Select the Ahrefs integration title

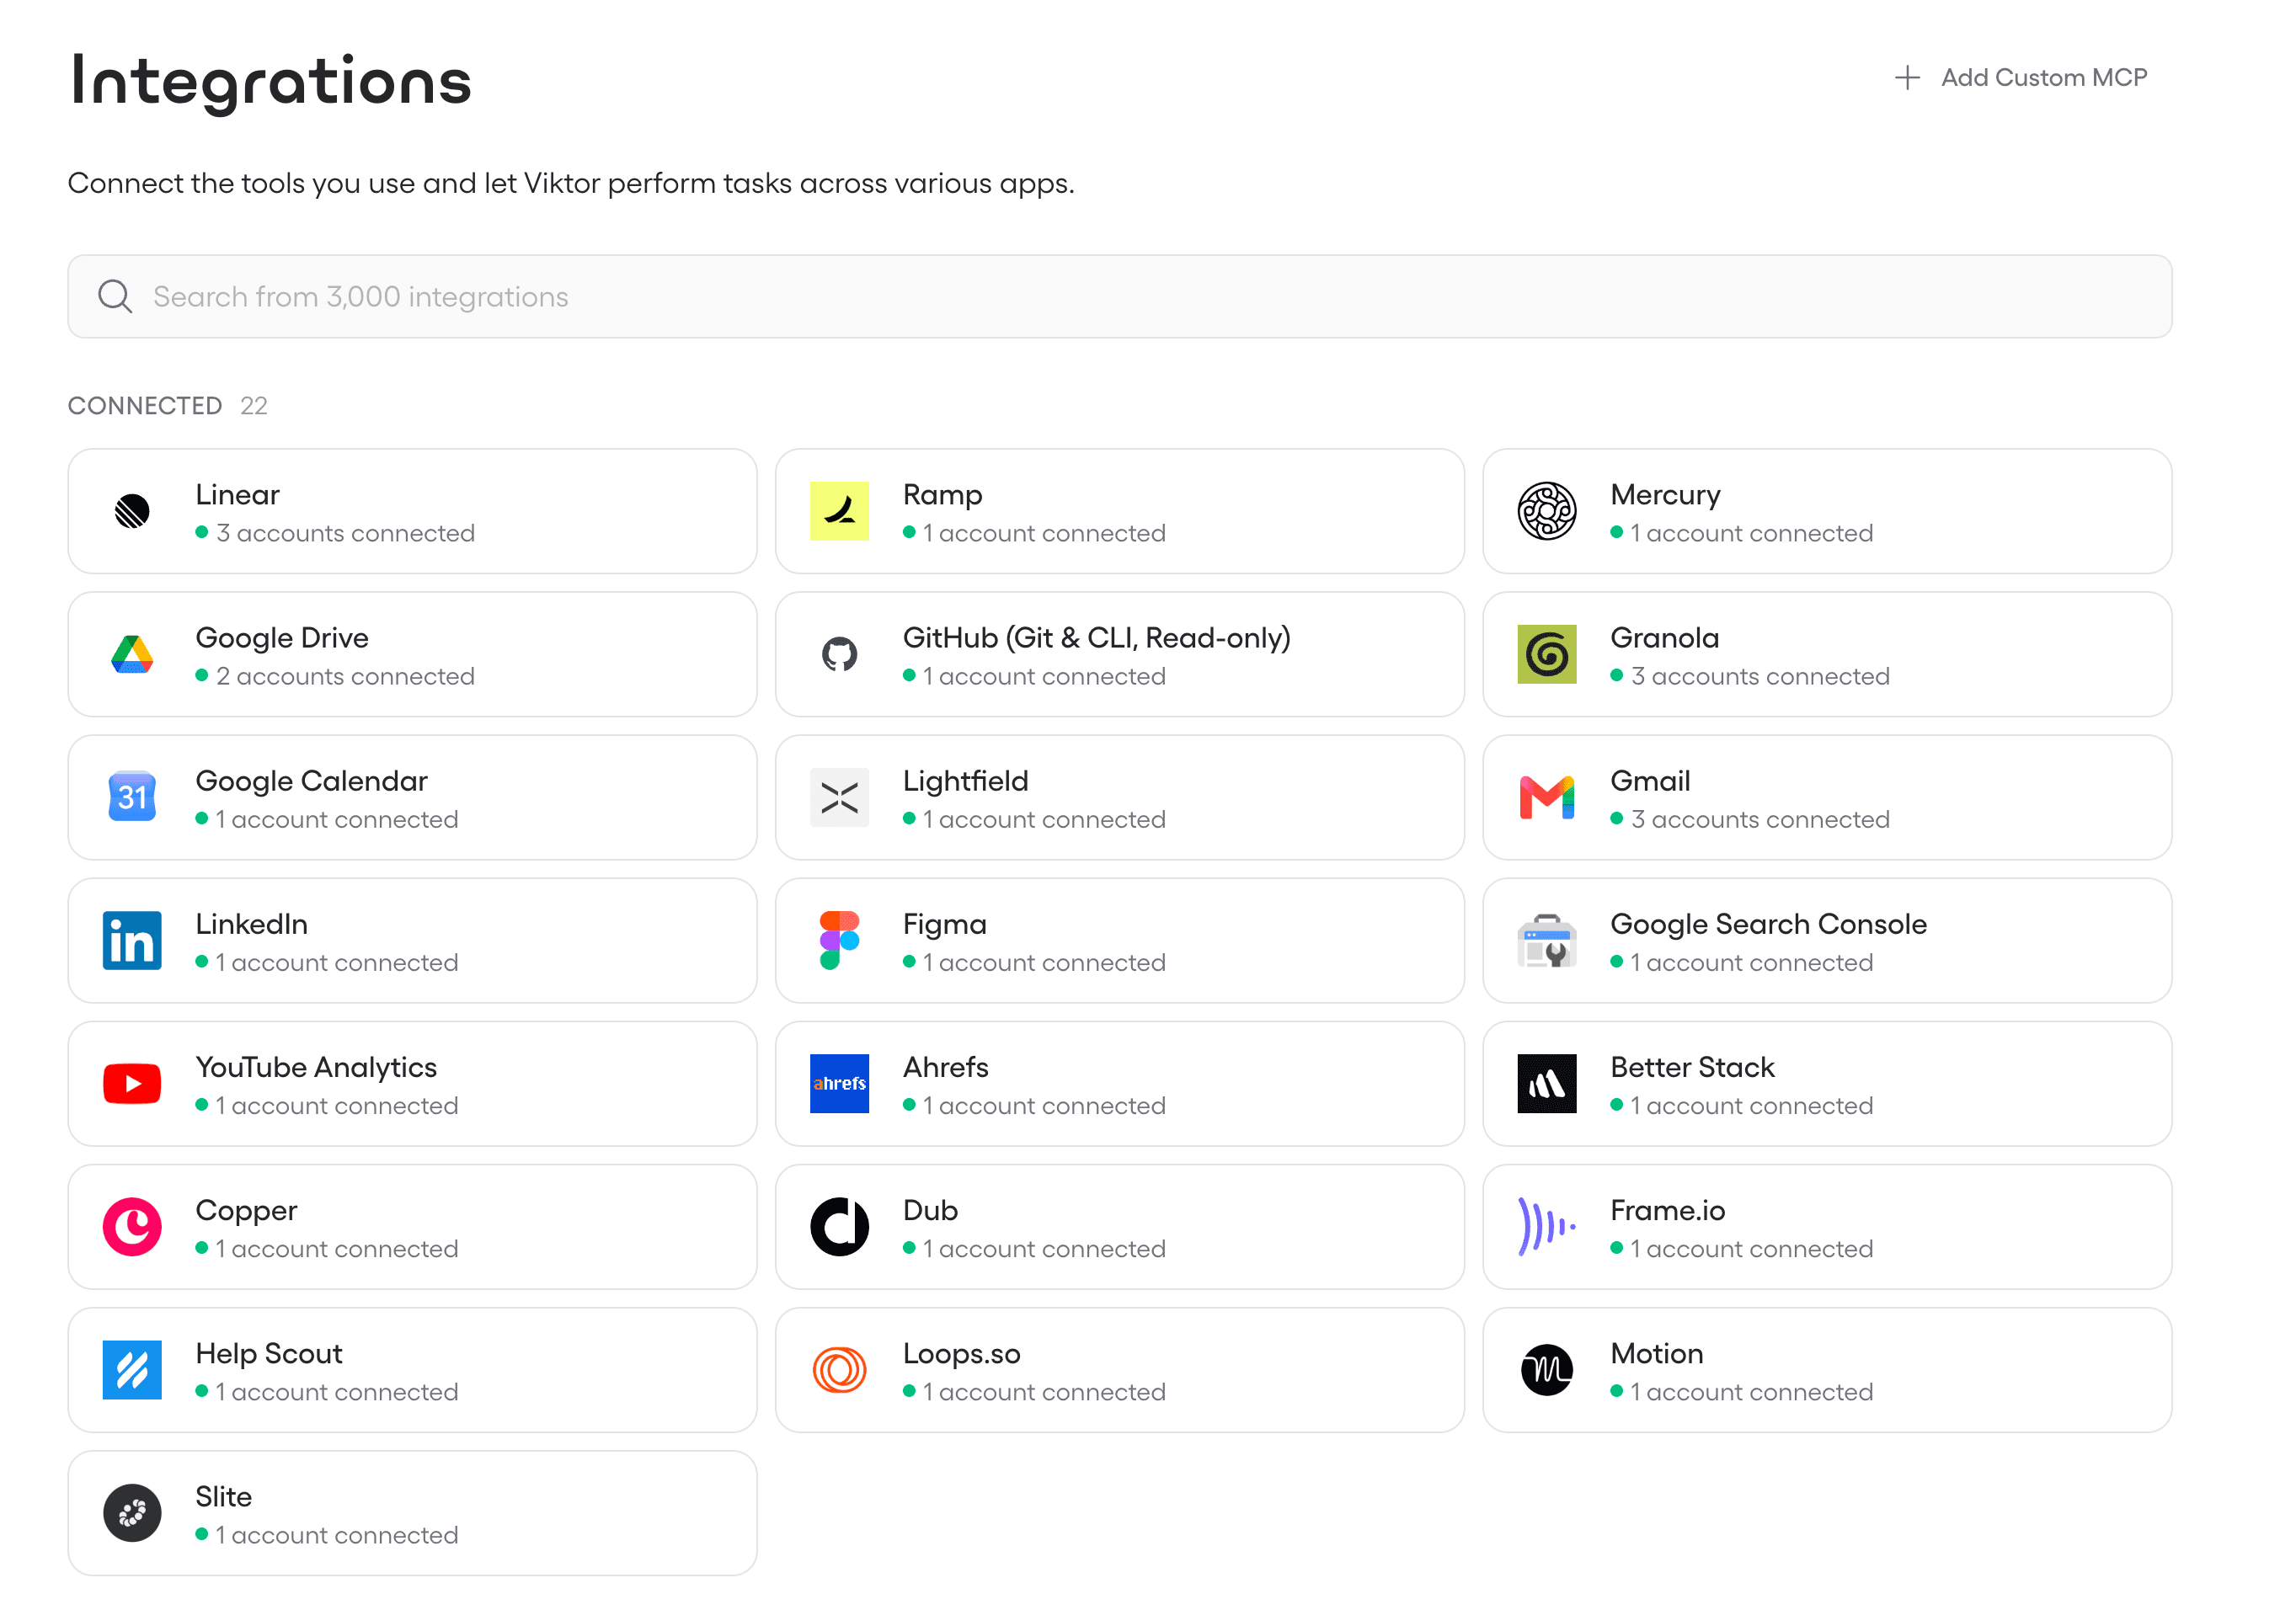pyautogui.click(x=945, y=1066)
